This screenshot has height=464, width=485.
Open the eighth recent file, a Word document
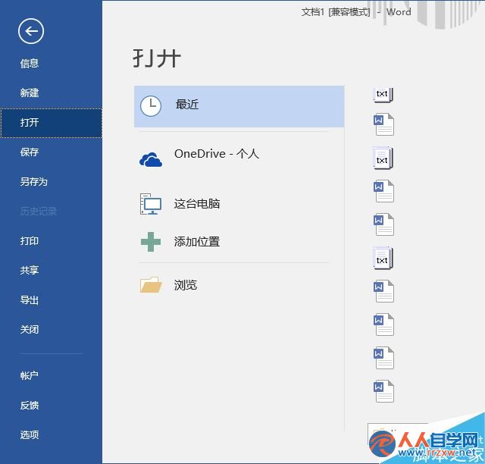[x=383, y=324]
